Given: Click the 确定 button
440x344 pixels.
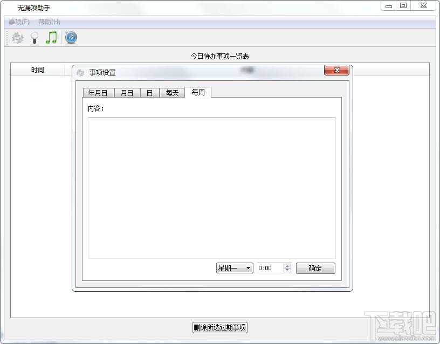Looking at the screenshot, I should tap(315, 268).
